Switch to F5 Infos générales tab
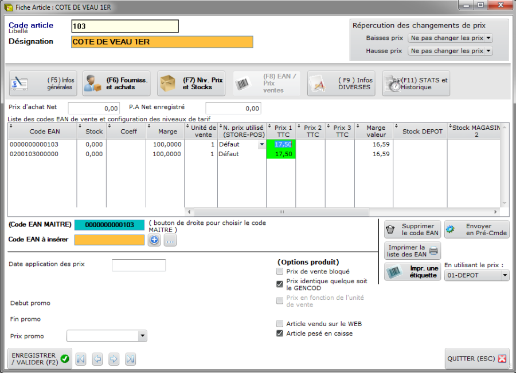This screenshot has width=516, height=373. click(x=42, y=84)
